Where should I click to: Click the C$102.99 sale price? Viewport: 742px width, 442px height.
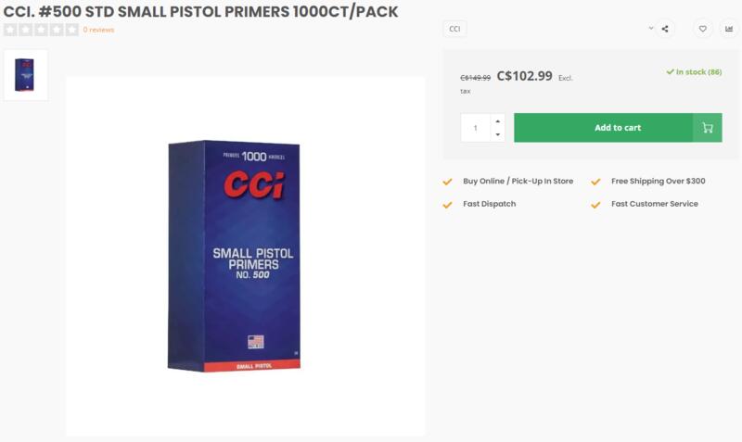[524, 77]
